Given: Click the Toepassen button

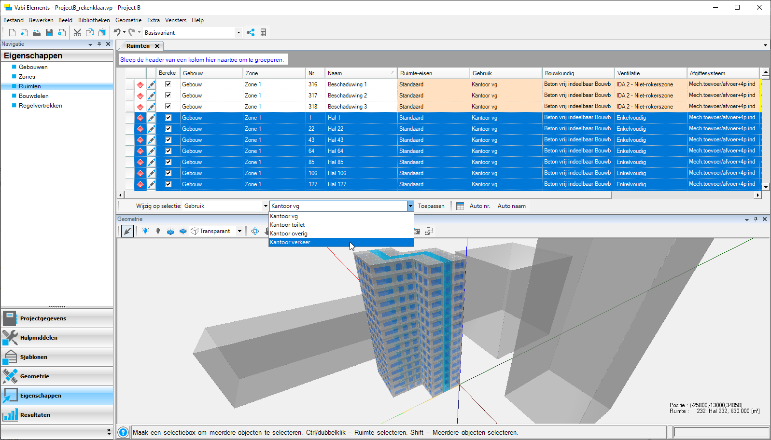Looking at the screenshot, I should click(x=431, y=206).
